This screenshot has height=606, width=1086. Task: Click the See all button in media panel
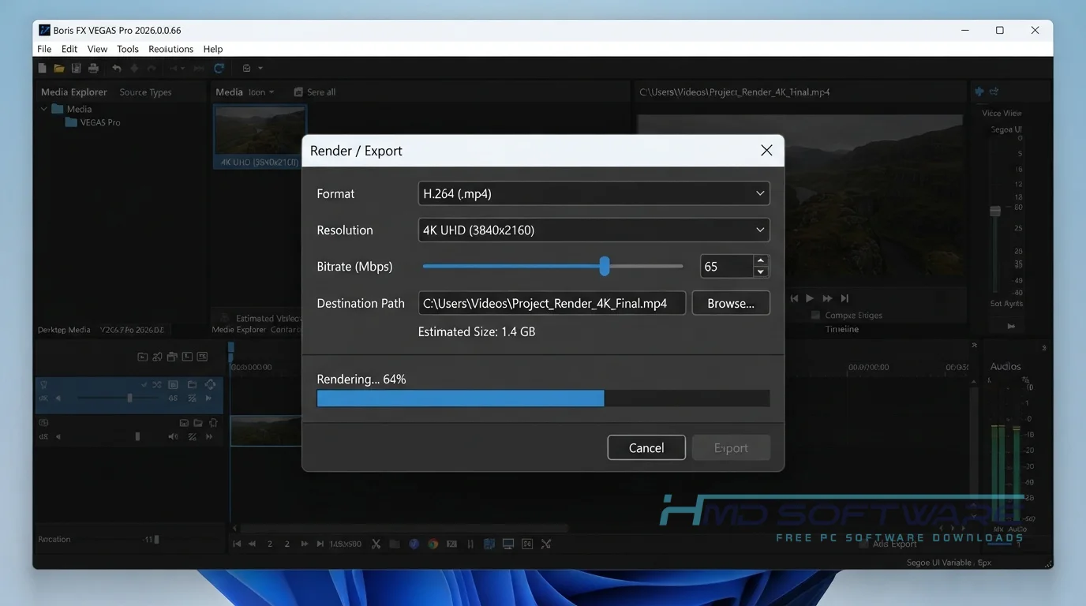click(315, 92)
